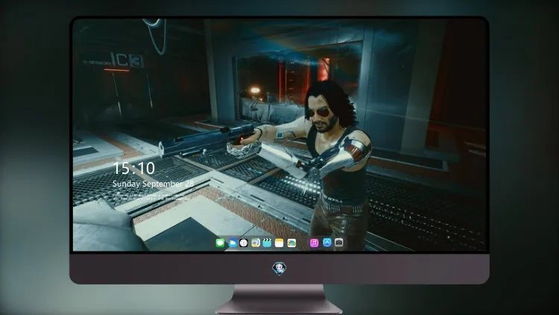Open the clapperboard video app icon
Image resolution: width=559 pixels, height=315 pixels.
267,243
